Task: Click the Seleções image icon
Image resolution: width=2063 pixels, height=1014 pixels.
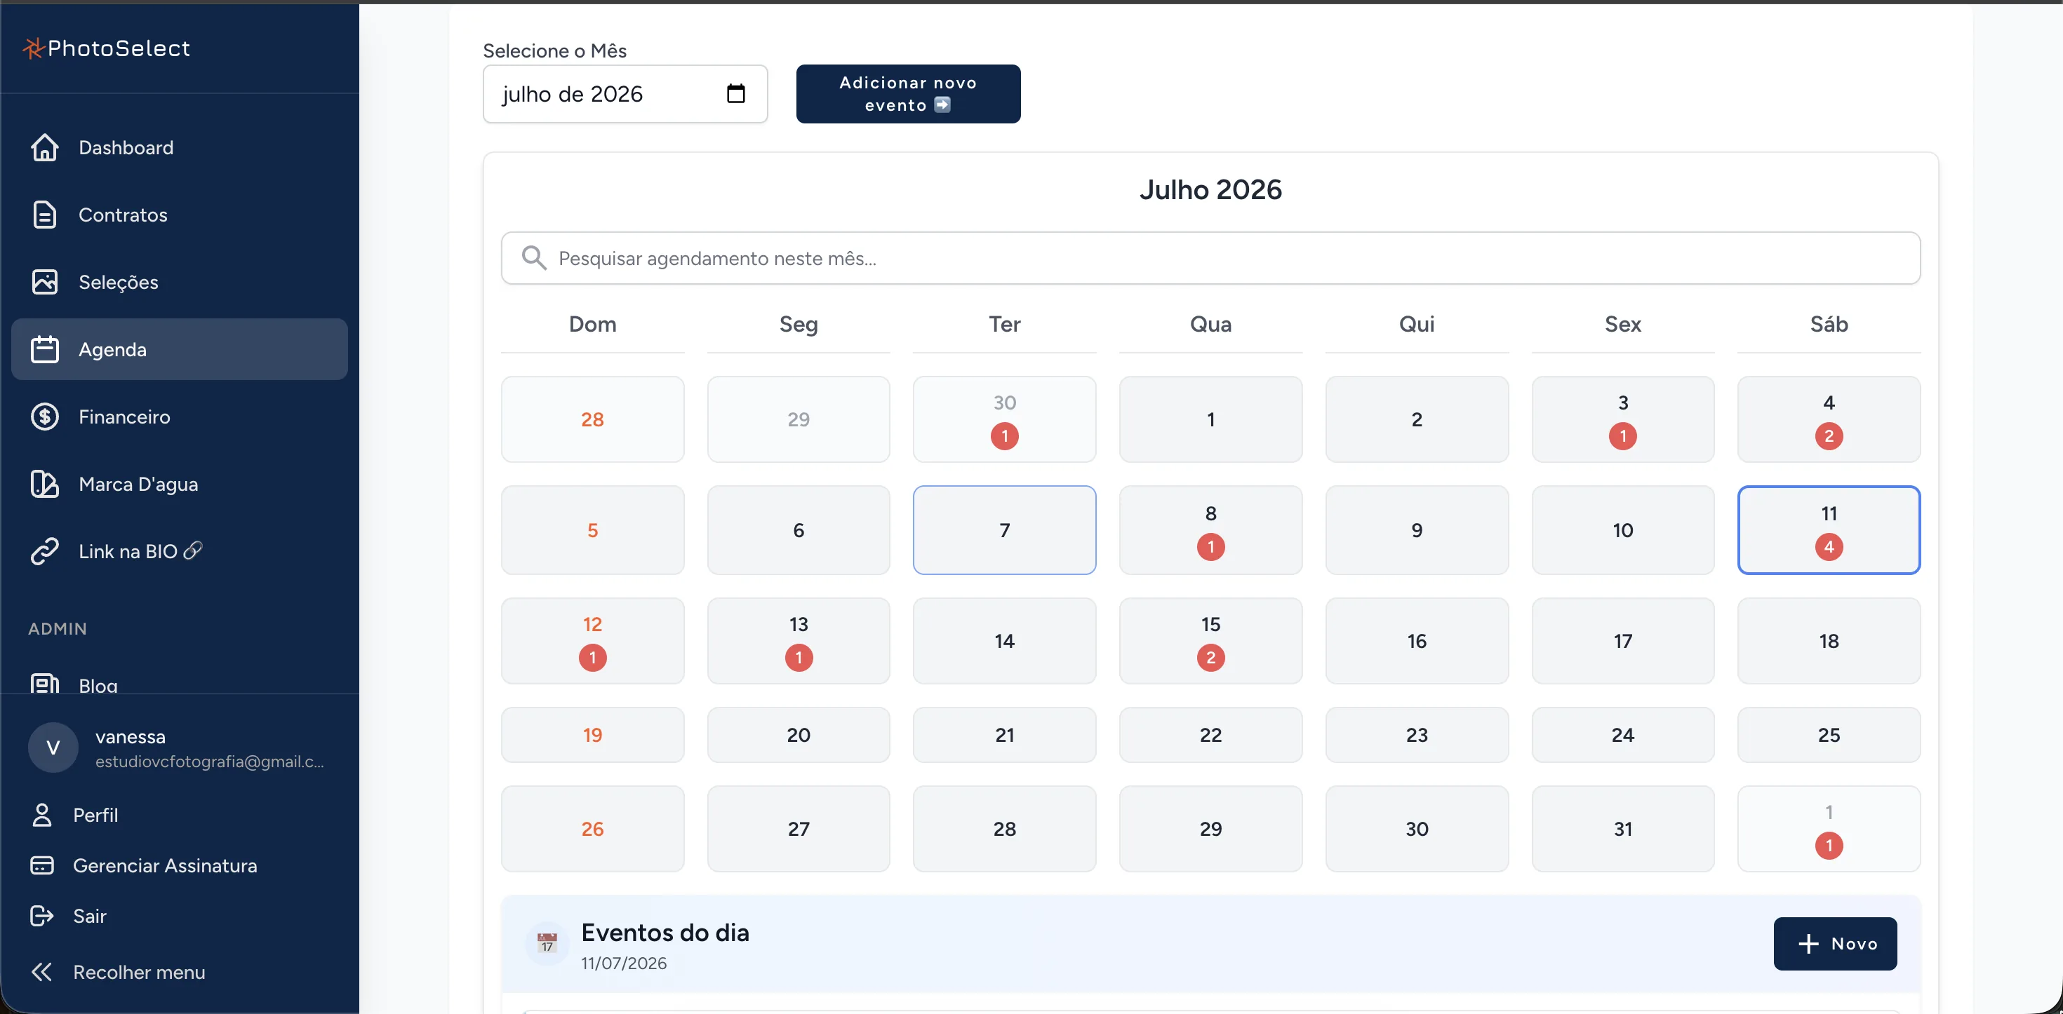Action: pos(45,282)
